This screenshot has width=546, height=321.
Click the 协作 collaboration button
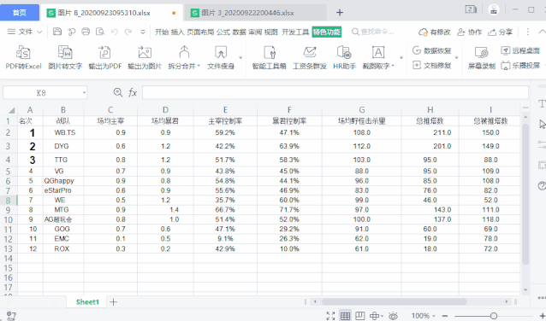click(469, 32)
